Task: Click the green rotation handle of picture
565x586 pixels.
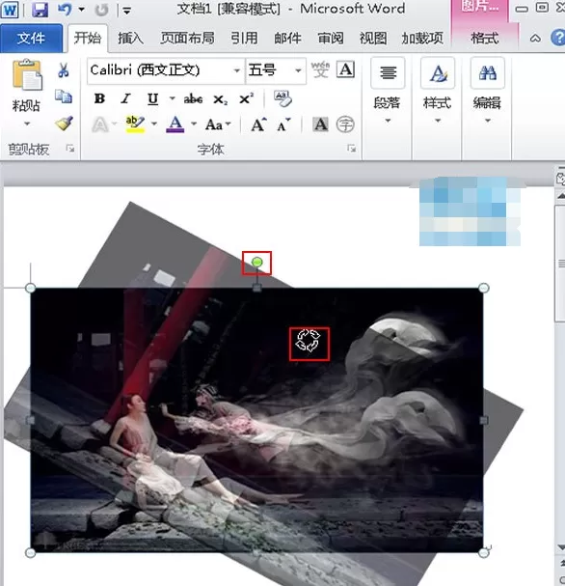Action: [256, 263]
